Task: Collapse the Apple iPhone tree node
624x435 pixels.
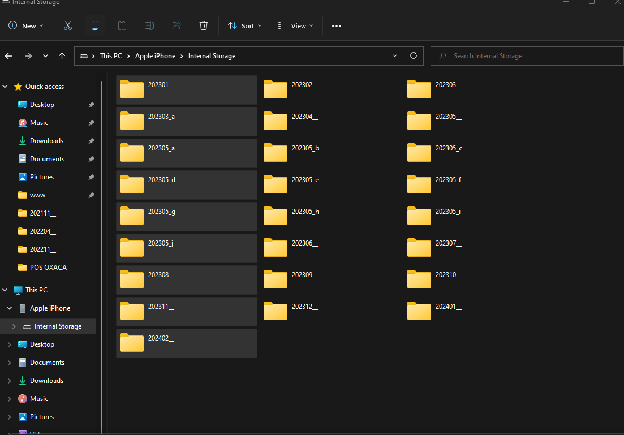Action: [x=9, y=308]
